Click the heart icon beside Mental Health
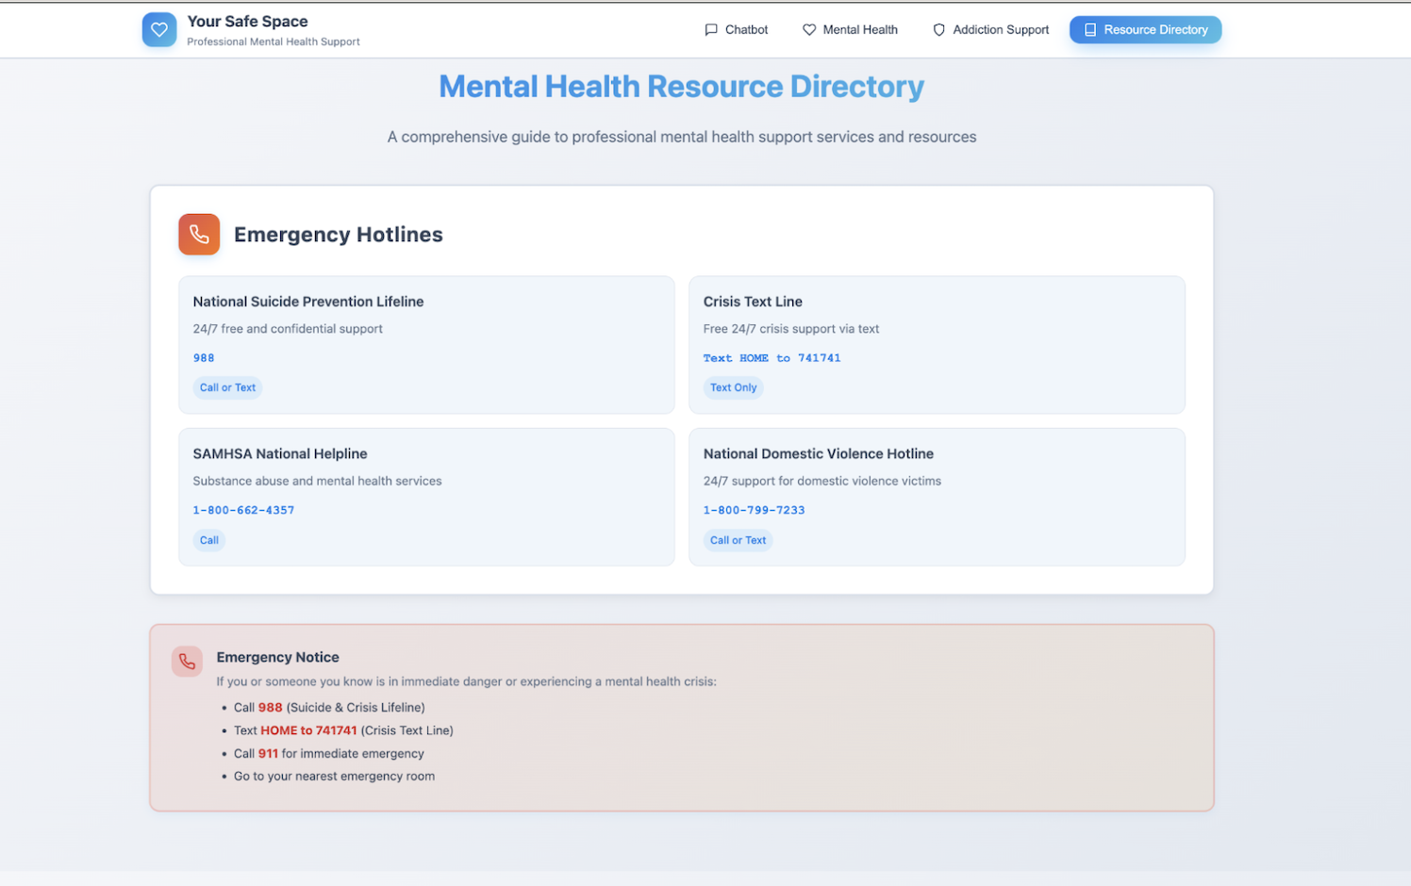 click(x=809, y=30)
